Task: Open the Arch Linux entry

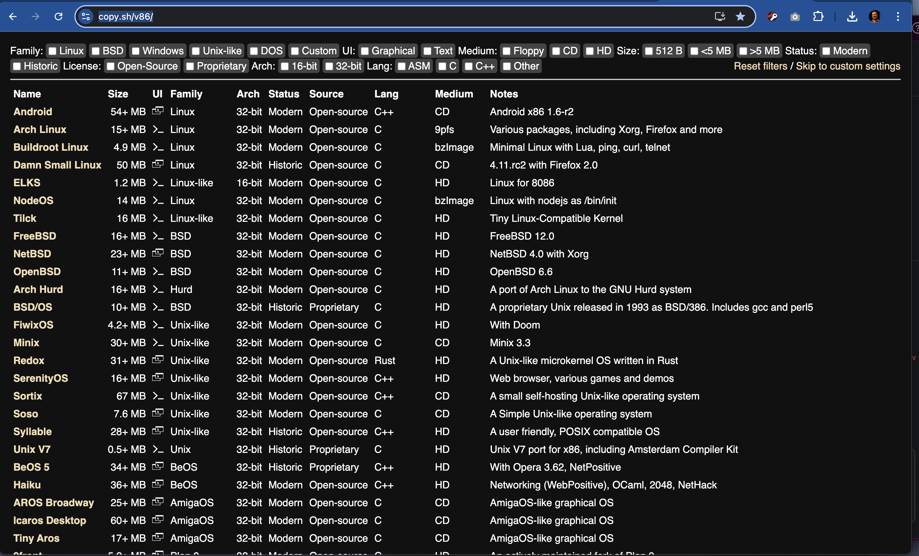Action: [39, 129]
